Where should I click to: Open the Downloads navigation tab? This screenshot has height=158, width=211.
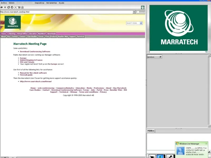[51, 34]
